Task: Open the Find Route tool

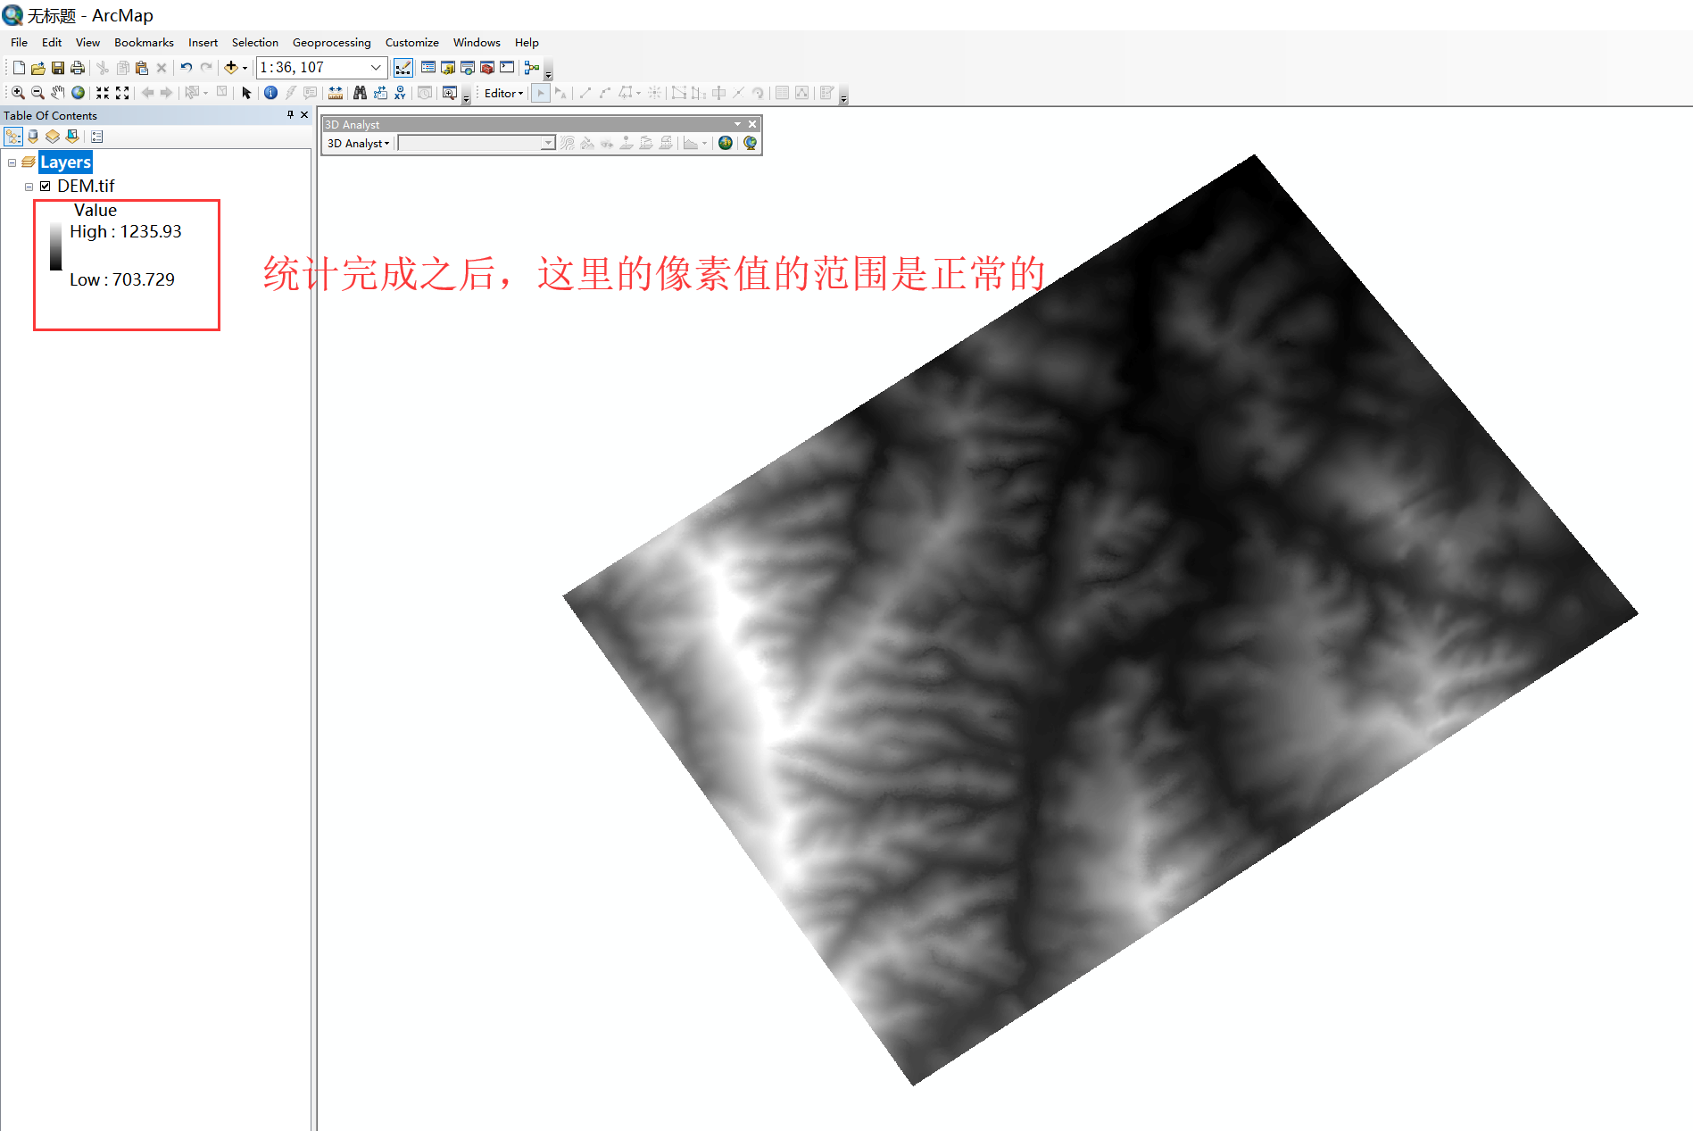Action: 380,93
